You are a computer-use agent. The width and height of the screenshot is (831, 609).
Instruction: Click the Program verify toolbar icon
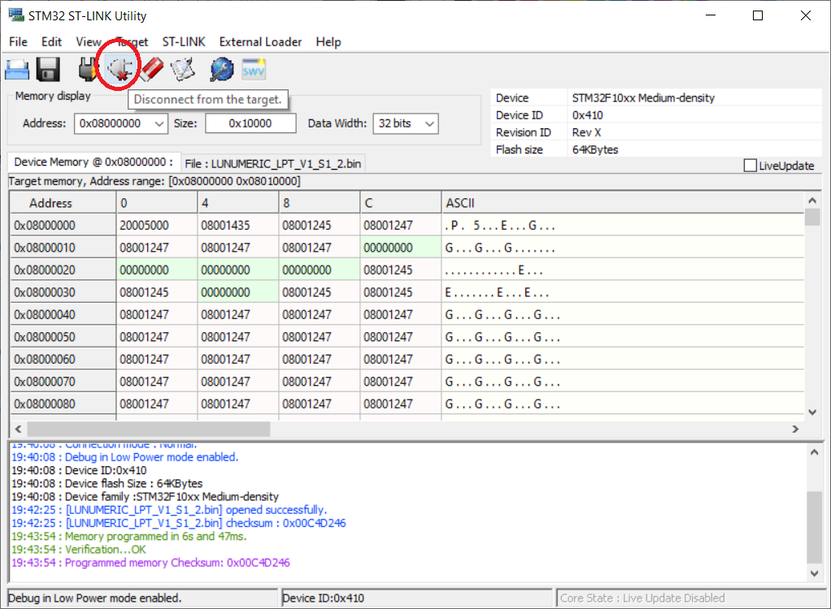[183, 70]
